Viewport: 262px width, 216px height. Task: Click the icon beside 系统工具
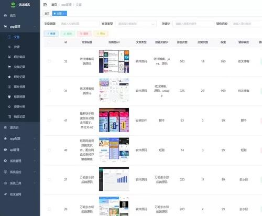click(5, 183)
